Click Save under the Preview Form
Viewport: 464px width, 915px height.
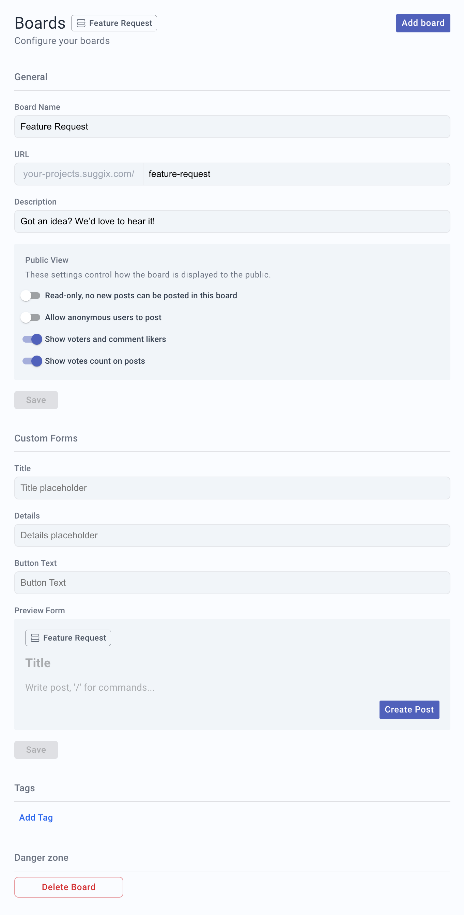36,749
